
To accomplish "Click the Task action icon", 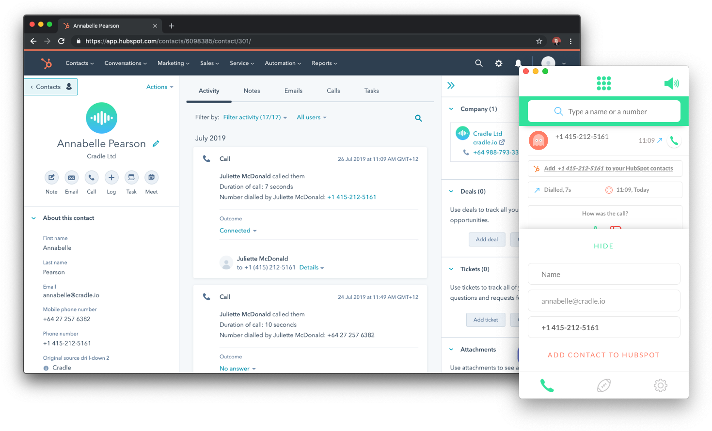I will tap(131, 177).
